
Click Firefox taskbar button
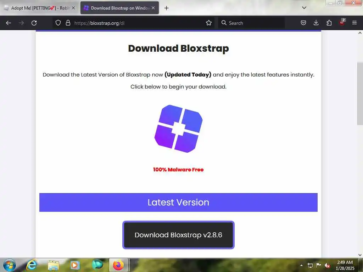(x=118, y=265)
